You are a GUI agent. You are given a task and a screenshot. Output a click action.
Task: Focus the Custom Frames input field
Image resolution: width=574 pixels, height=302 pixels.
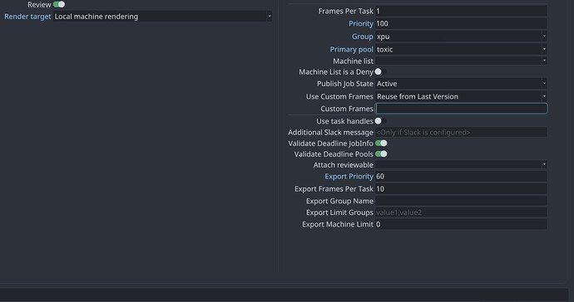tap(461, 109)
